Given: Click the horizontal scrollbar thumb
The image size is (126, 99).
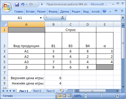Looking at the screenshot, I should point(92,91).
